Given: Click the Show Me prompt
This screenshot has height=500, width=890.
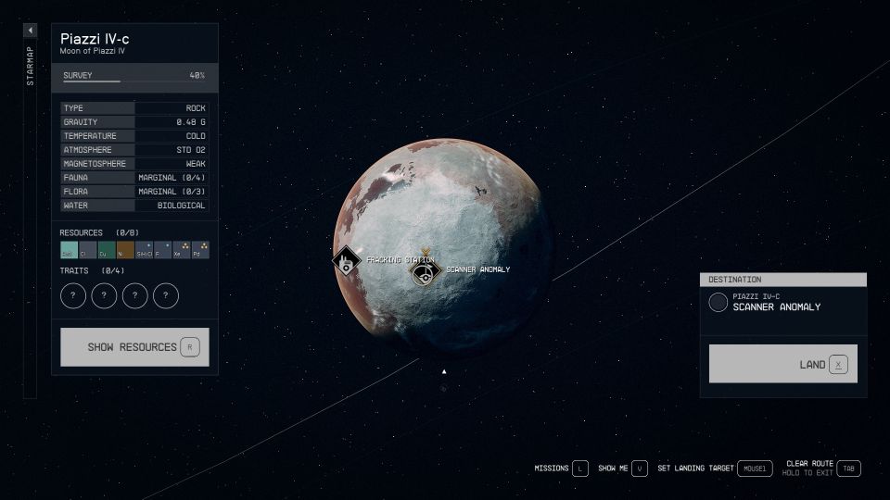Looking at the screenshot, I should point(613,469).
